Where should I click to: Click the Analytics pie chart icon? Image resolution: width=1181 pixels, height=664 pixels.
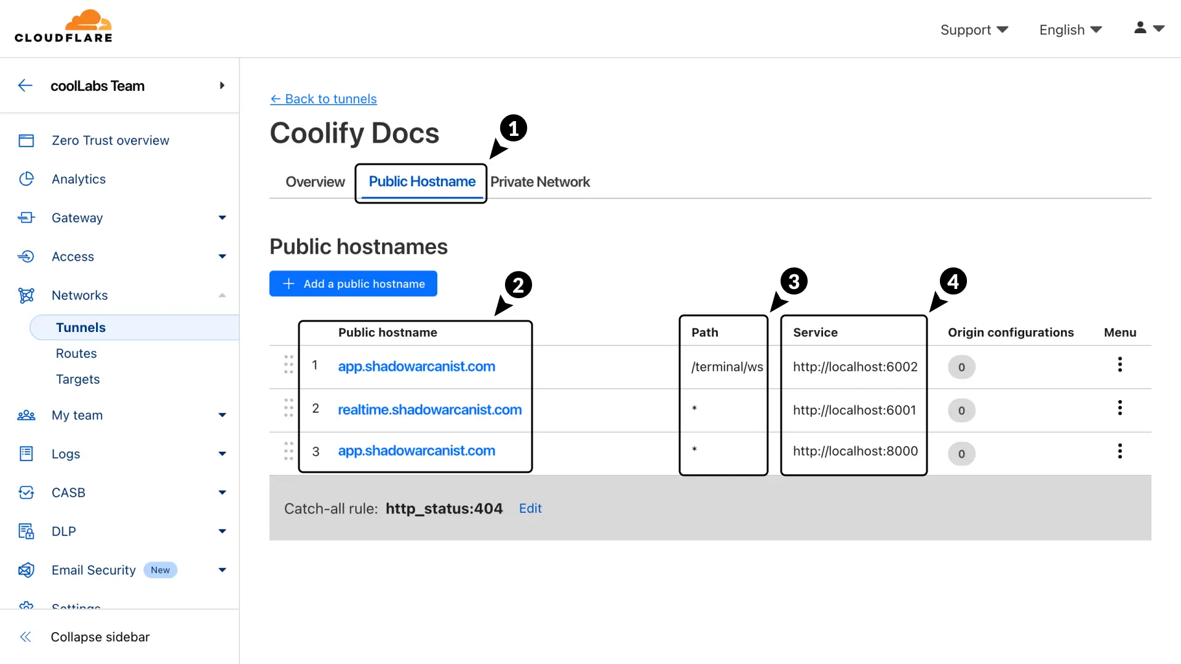click(26, 179)
